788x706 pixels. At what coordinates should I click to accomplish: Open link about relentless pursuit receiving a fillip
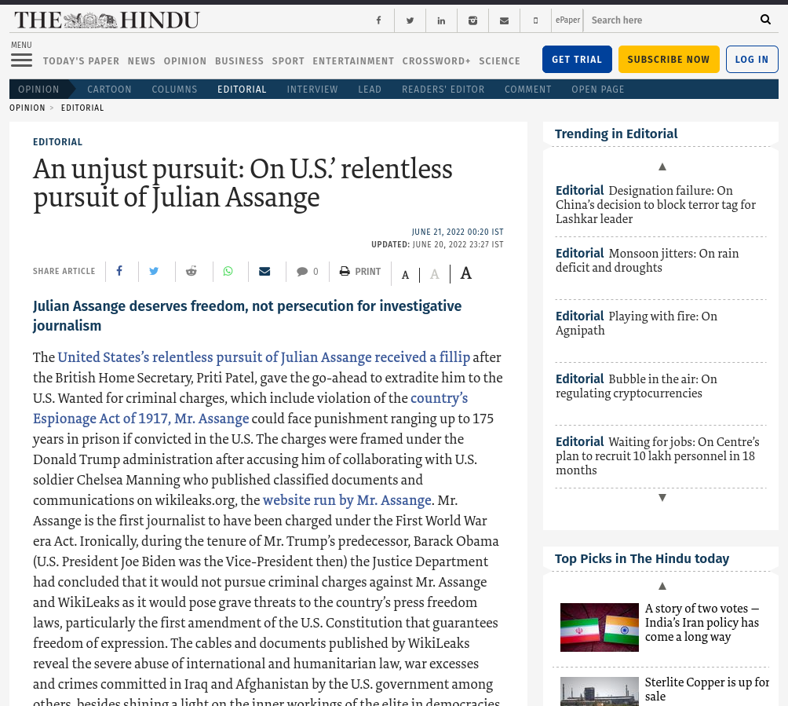(x=264, y=357)
